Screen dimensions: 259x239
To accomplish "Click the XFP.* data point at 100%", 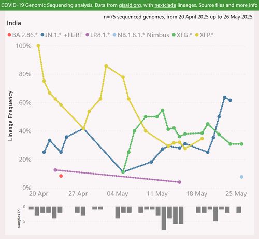I will click(x=38, y=46).
